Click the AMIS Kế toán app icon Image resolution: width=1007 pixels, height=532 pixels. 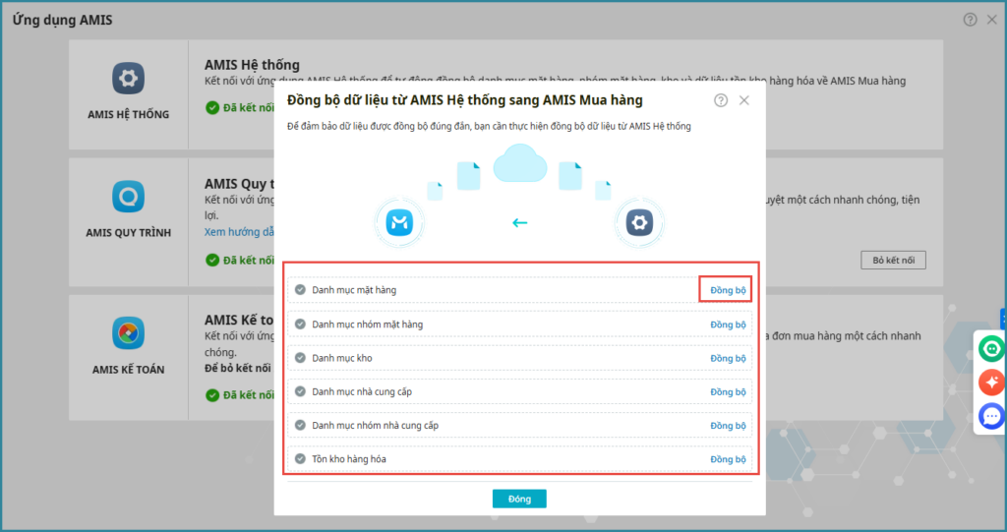tap(129, 332)
